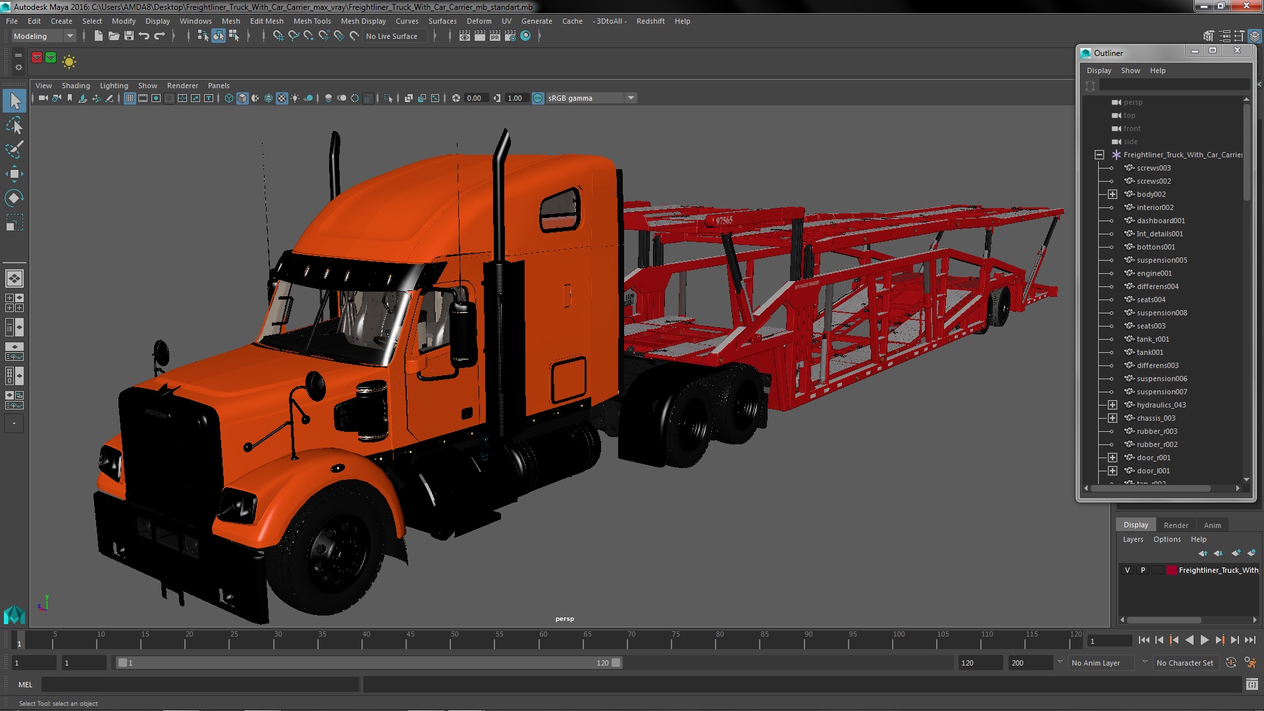
Task: Open the viewport Renderer menu
Action: pyautogui.click(x=182, y=86)
